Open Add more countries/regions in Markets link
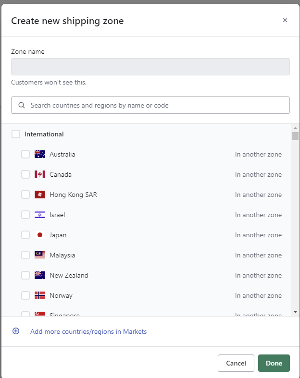 click(x=88, y=331)
